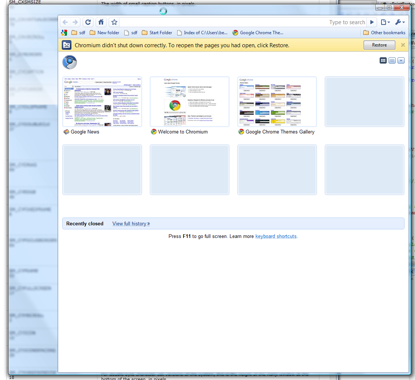Switch to list view
415x380 pixels.
tap(392, 61)
